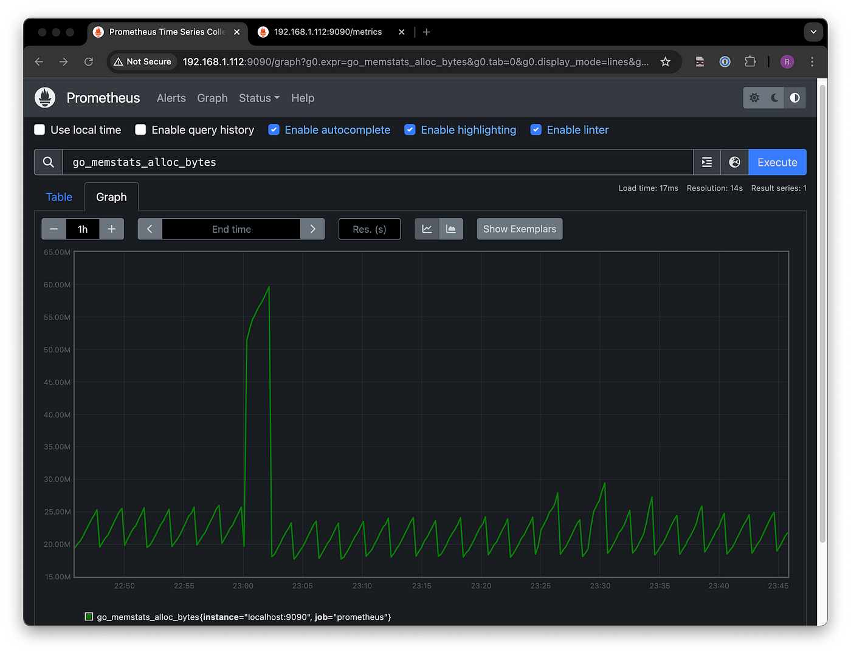Click the Prometheus flame logo
This screenshot has width=851, height=655.
click(x=45, y=98)
